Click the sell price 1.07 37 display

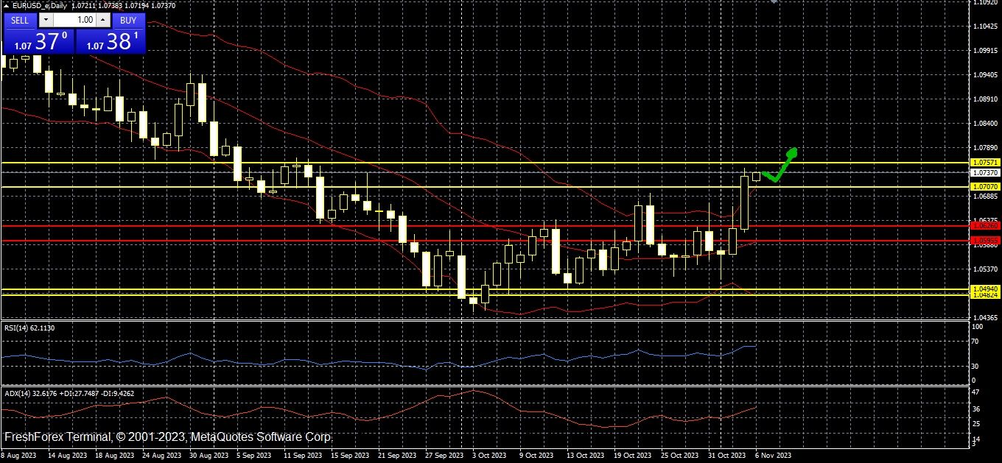tap(38, 41)
